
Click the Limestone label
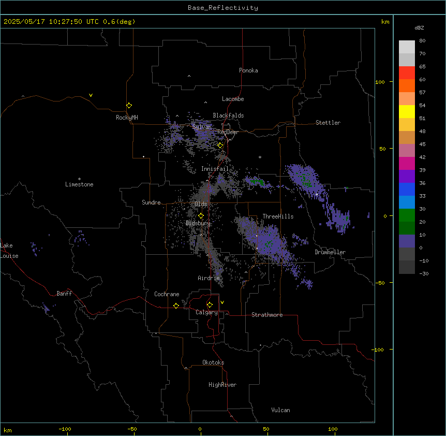click(79, 184)
